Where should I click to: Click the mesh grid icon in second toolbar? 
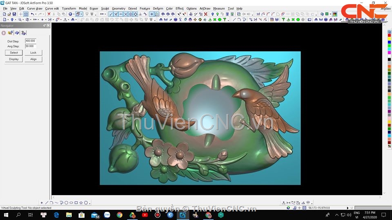[x=272, y=20]
